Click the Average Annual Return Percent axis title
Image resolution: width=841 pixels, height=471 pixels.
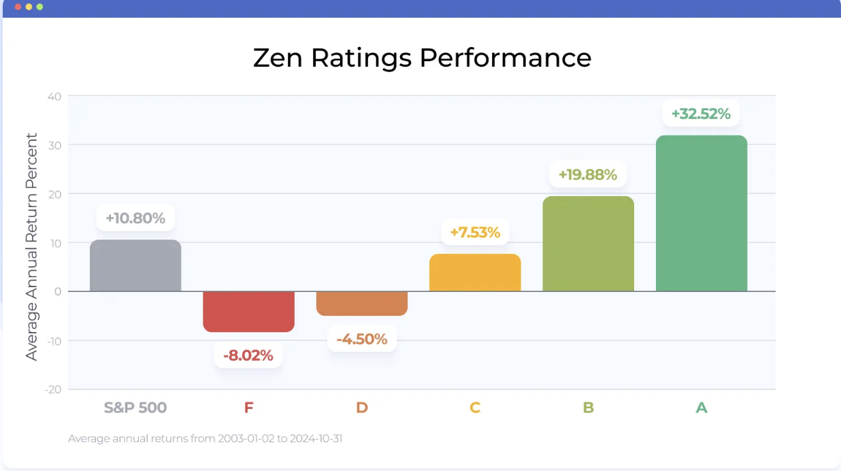pyautogui.click(x=31, y=246)
